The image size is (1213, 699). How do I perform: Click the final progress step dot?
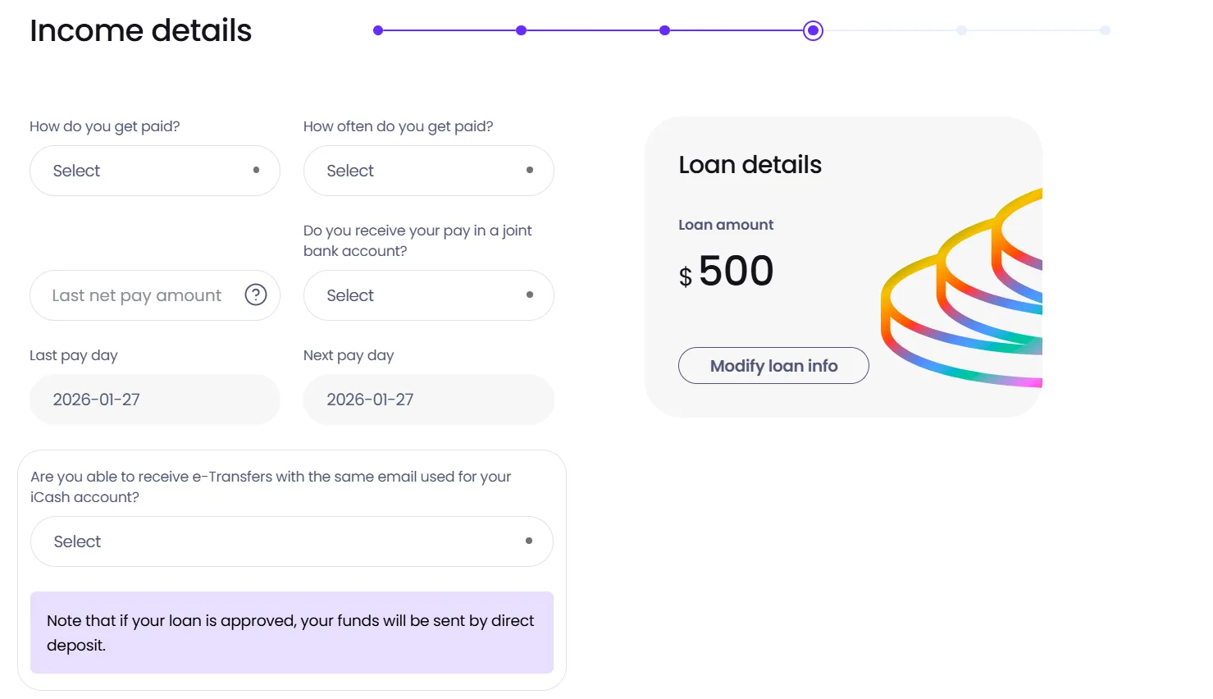1106,30
